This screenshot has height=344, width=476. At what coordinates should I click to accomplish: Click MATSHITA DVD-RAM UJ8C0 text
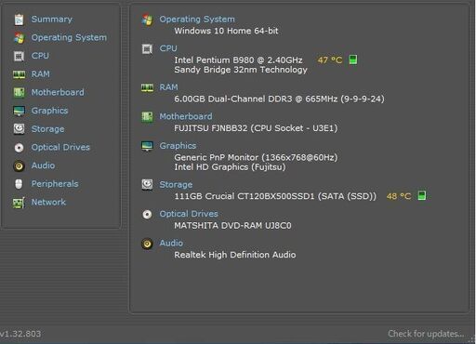click(232, 225)
